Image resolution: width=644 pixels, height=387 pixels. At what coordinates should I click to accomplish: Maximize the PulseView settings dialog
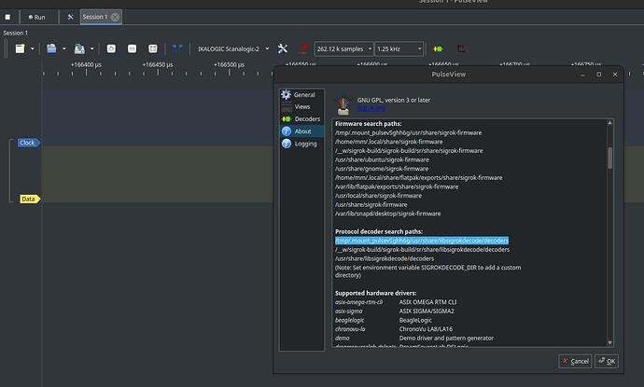coord(599,75)
